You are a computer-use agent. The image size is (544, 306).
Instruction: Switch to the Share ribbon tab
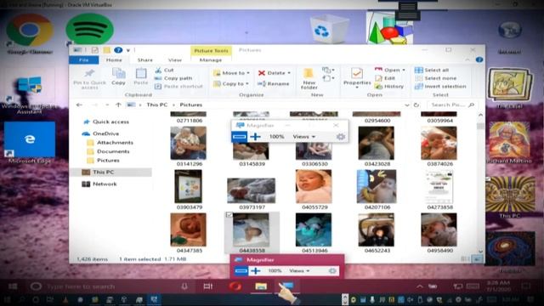(x=144, y=60)
